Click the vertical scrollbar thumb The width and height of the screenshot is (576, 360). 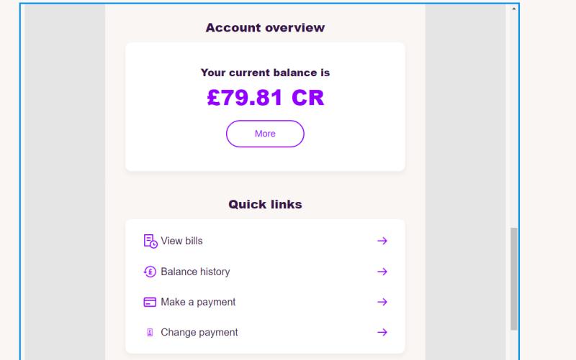(514, 279)
